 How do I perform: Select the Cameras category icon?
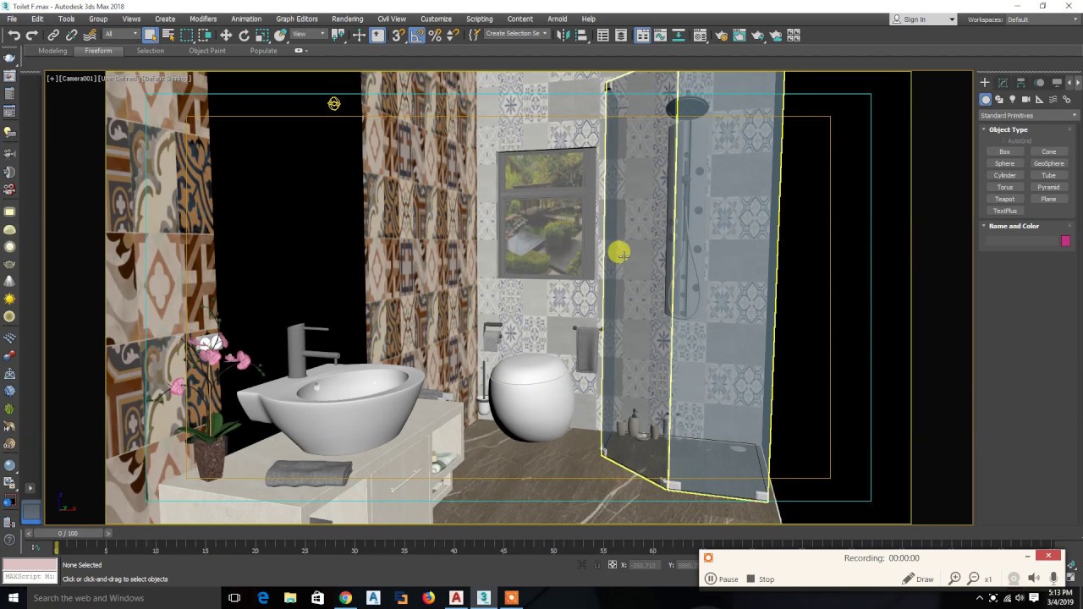coord(1026,100)
